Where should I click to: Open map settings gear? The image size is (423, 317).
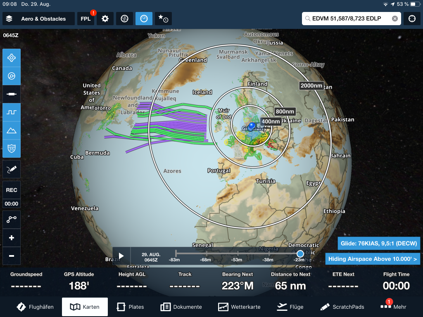pos(105,19)
